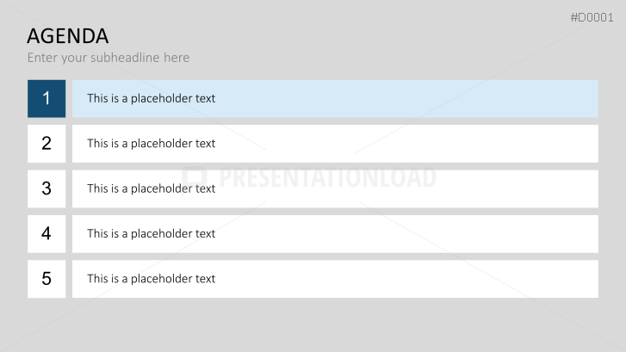Click the number 3 agenda box

point(46,188)
